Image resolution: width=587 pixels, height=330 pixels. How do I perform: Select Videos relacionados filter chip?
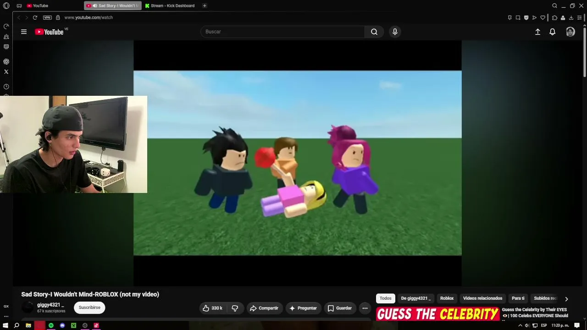point(482,298)
